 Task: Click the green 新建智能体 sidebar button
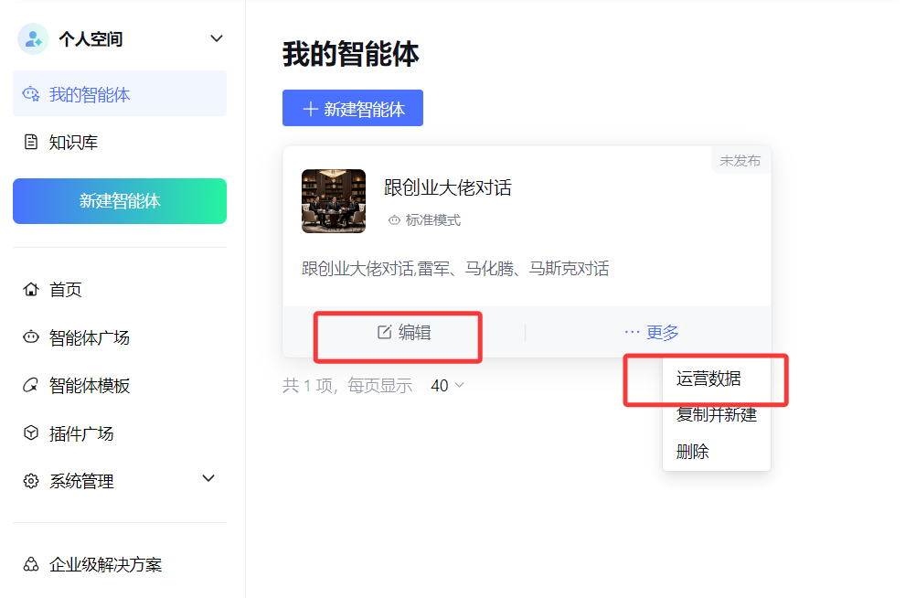tap(119, 201)
